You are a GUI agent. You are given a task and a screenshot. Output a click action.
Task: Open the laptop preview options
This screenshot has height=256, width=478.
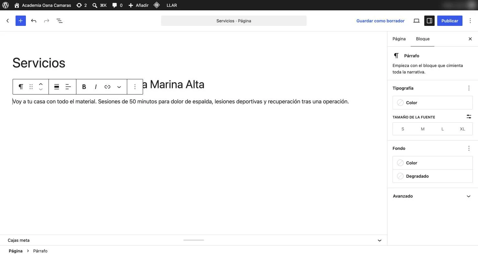click(417, 21)
